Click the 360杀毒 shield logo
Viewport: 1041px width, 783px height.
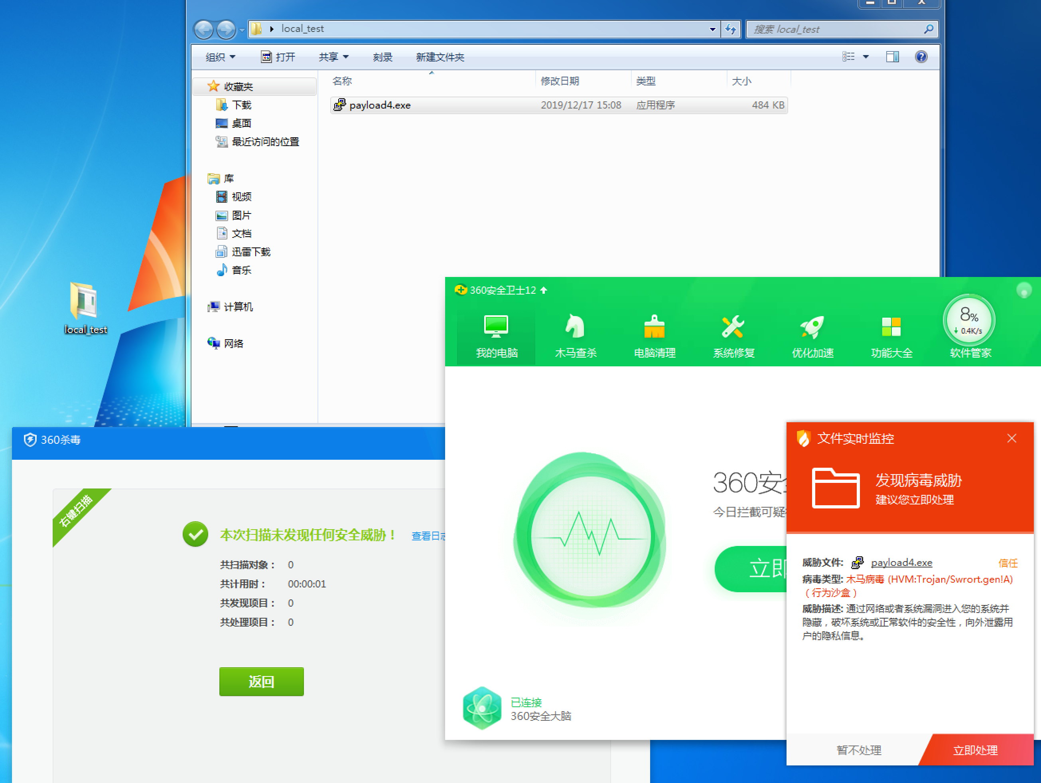tap(30, 439)
